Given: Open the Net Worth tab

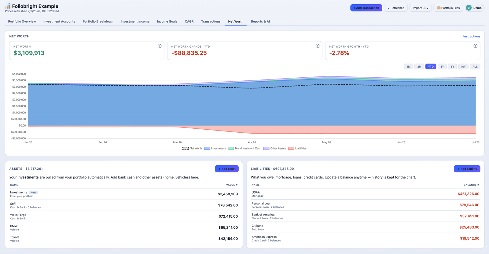Looking at the screenshot, I should point(236,21).
